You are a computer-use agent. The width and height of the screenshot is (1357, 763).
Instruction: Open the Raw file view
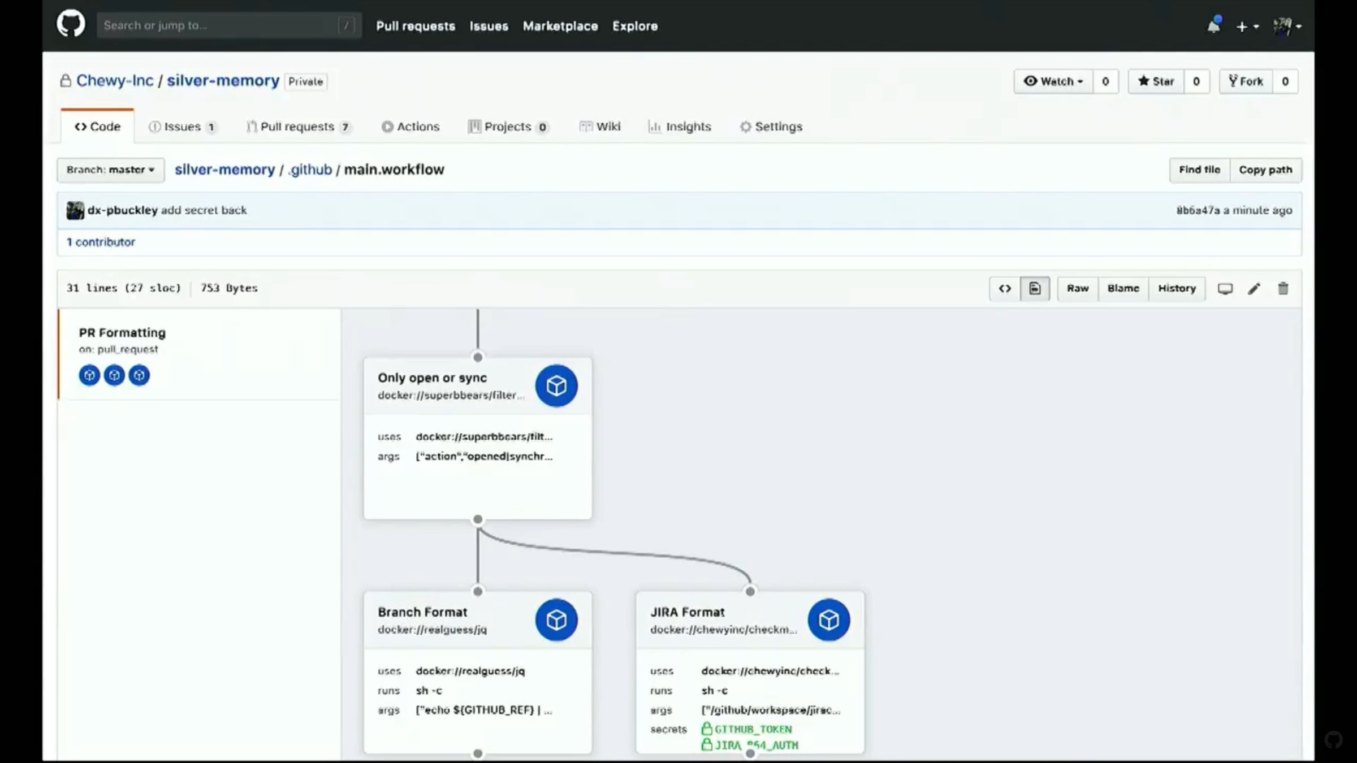pos(1078,289)
